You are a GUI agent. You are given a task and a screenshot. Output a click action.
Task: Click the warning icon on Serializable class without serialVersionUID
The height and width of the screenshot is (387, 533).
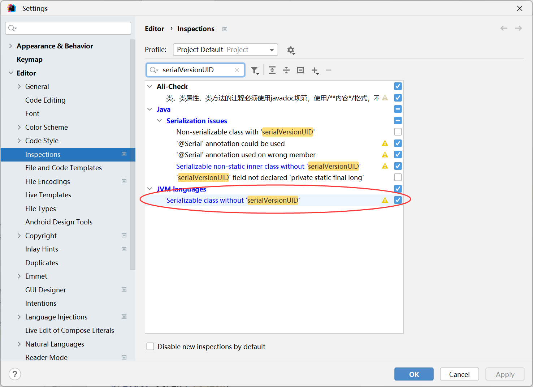click(x=385, y=200)
